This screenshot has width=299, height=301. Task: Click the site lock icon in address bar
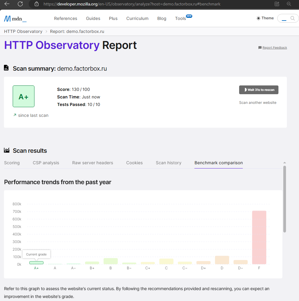pos(37,4)
